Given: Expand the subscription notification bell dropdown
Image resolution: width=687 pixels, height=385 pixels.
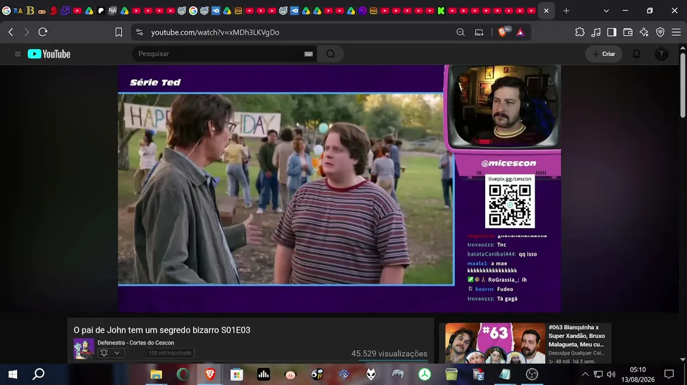Looking at the screenshot, I should pyautogui.click(x=110, y=353).
